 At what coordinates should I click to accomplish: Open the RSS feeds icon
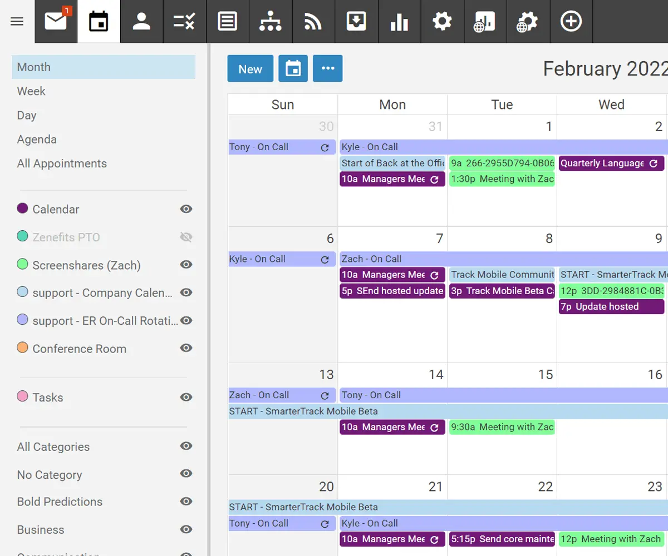click(313, 22)
